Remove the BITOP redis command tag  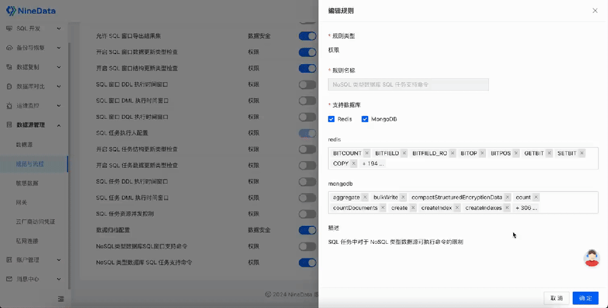tap(482, 153)
